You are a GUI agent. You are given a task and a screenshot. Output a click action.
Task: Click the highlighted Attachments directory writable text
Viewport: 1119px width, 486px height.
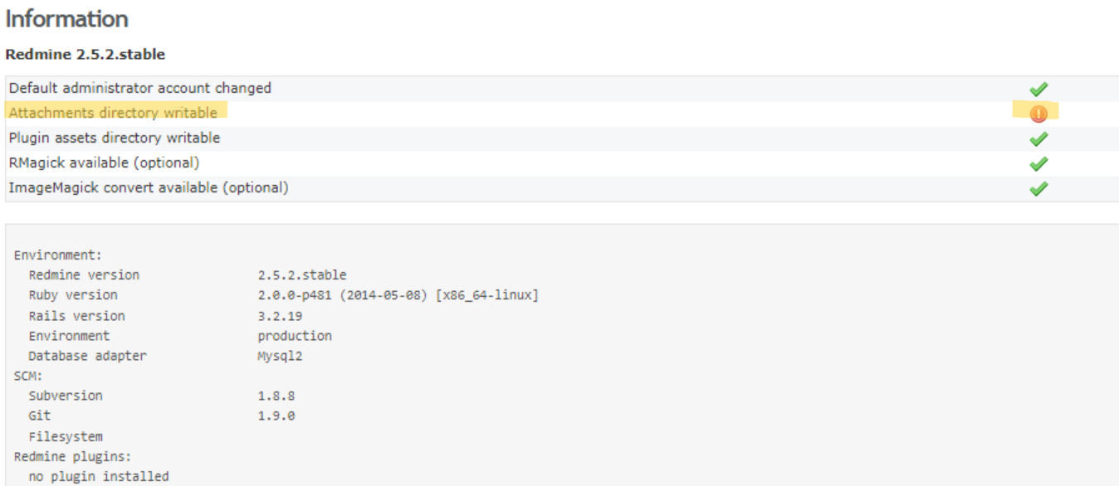pos(113,113)
